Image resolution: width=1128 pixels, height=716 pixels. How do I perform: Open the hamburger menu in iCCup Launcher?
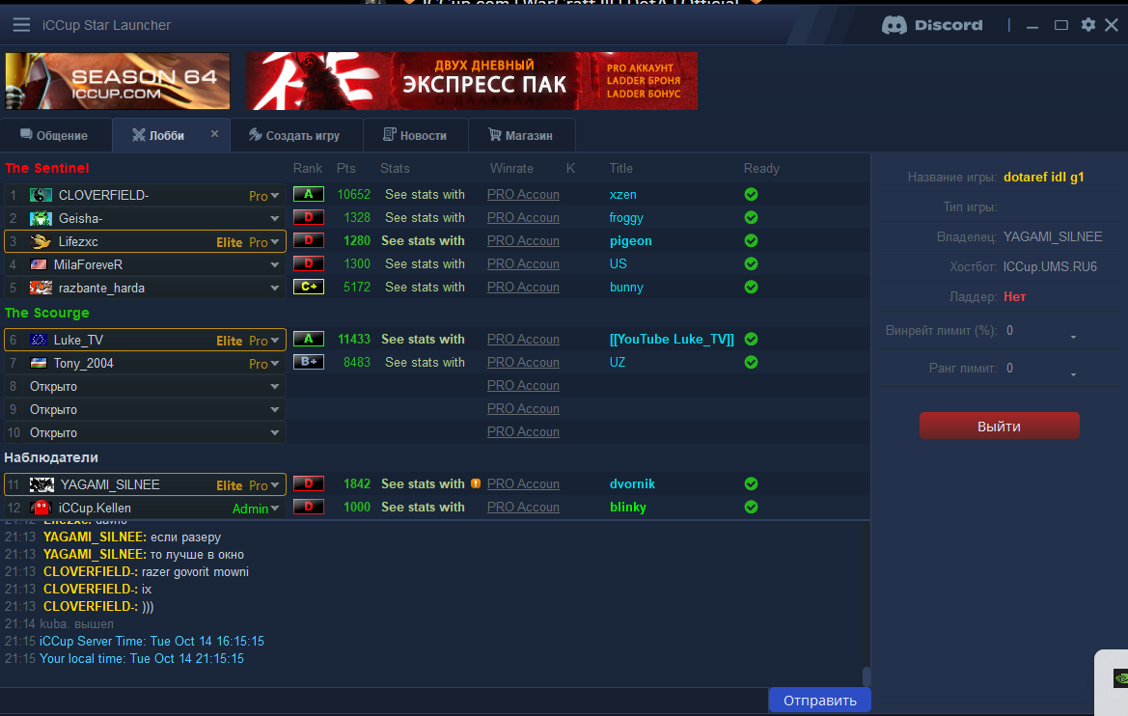[x=21, y=25]
